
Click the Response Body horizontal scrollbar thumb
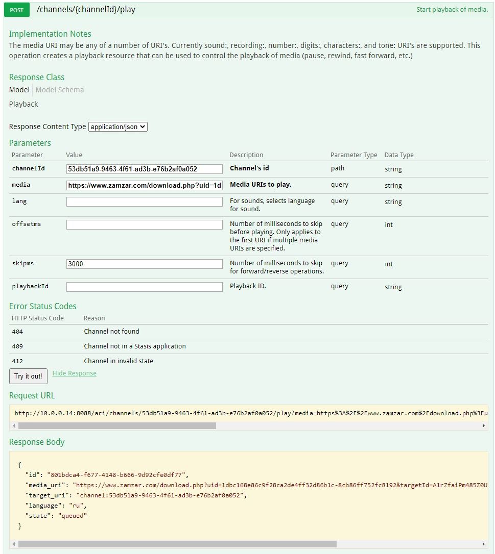tap(177, 544)
